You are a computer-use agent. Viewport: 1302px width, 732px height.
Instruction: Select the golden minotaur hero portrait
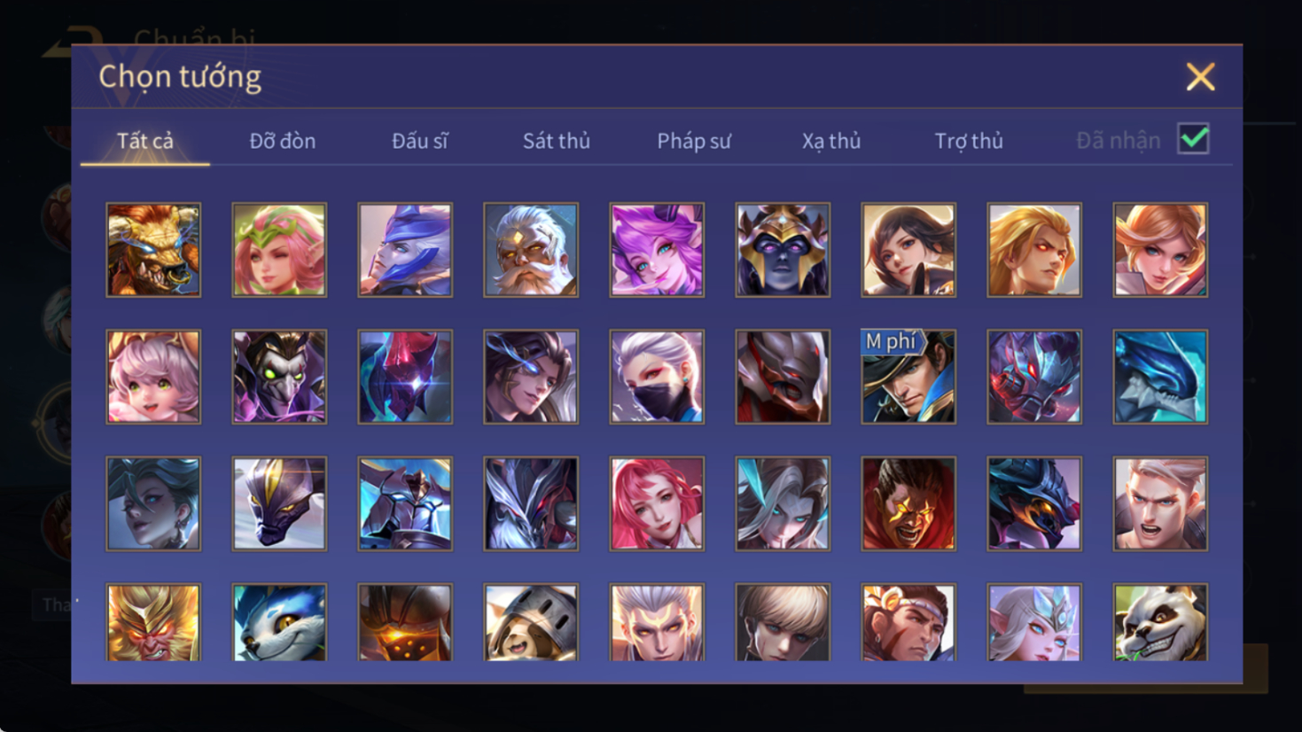[153, 250]
